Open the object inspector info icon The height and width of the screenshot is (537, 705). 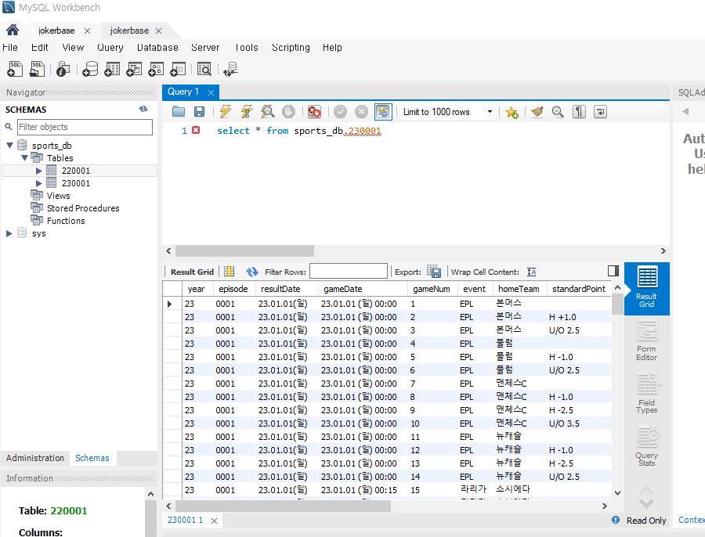click(x=63, y=69)
